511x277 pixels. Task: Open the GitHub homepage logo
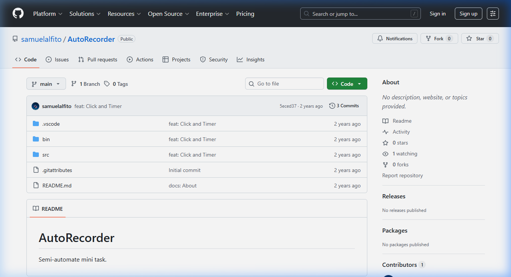coord(18,14)
